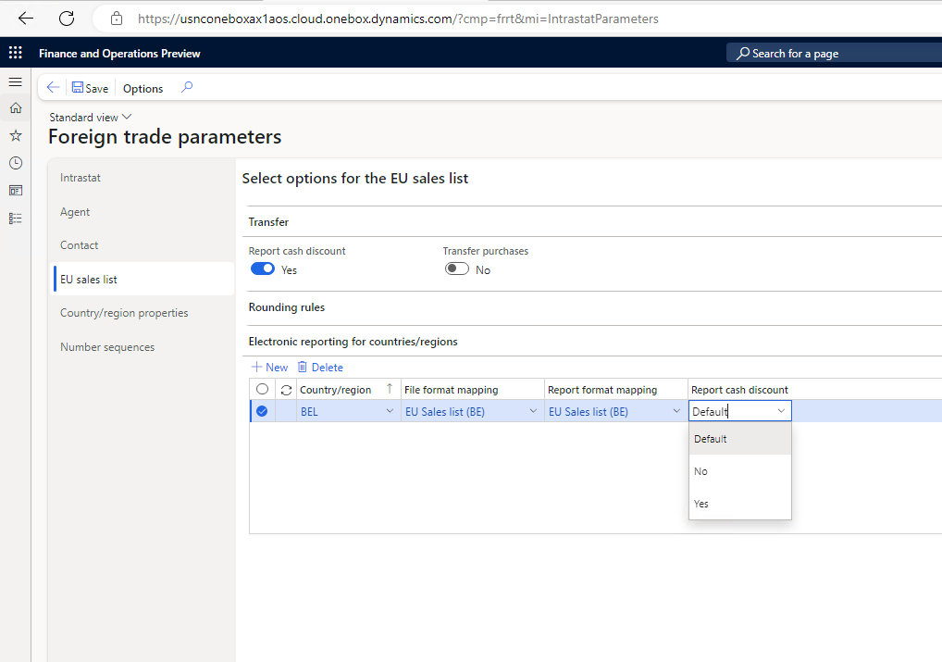The height and width of the screenshot is (662, 942).
Task: Select all rows with header circle
Action: (262, 389)
